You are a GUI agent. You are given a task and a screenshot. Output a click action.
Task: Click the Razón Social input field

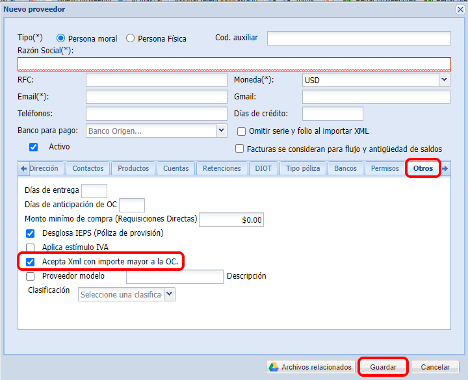point(234,64)
